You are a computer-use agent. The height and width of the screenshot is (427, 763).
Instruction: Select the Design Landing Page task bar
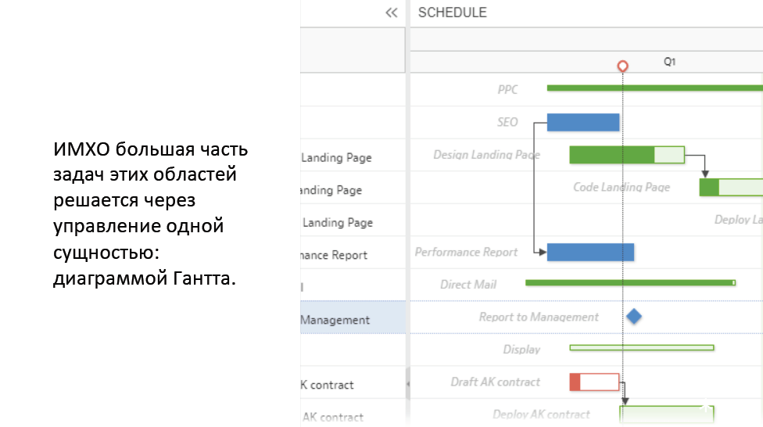click(627, 155)
